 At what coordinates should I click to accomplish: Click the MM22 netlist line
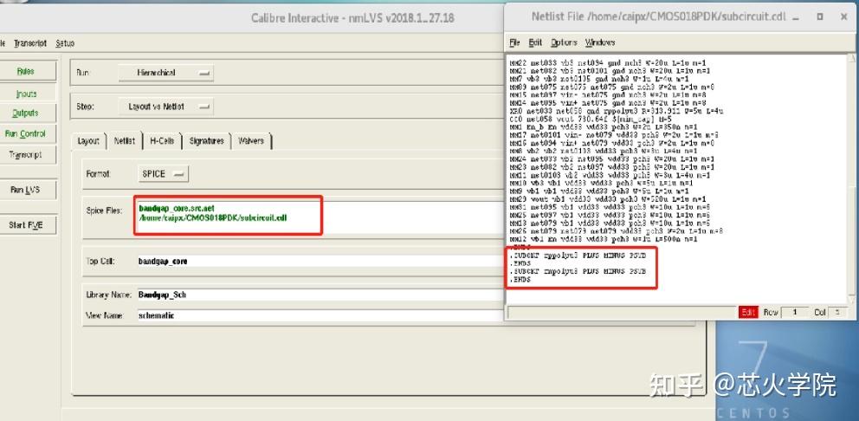(x=608, y=63)
